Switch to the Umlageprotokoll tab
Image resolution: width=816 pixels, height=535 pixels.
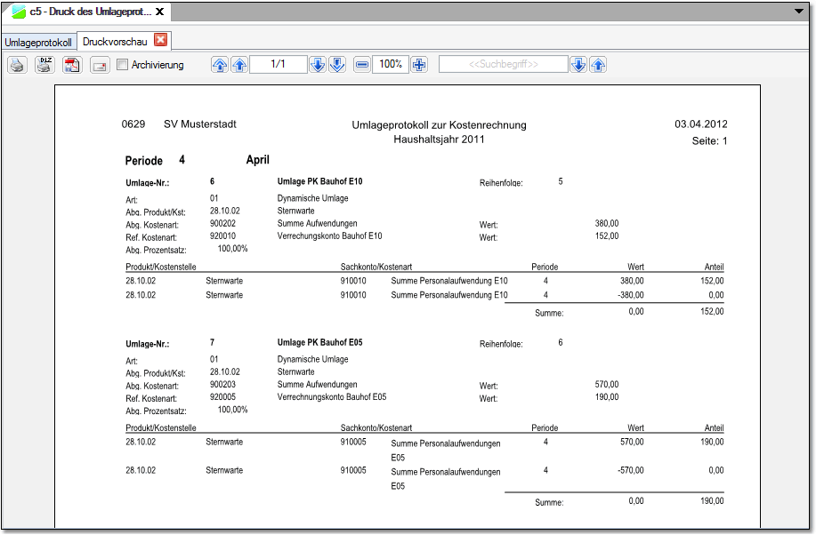38,42
